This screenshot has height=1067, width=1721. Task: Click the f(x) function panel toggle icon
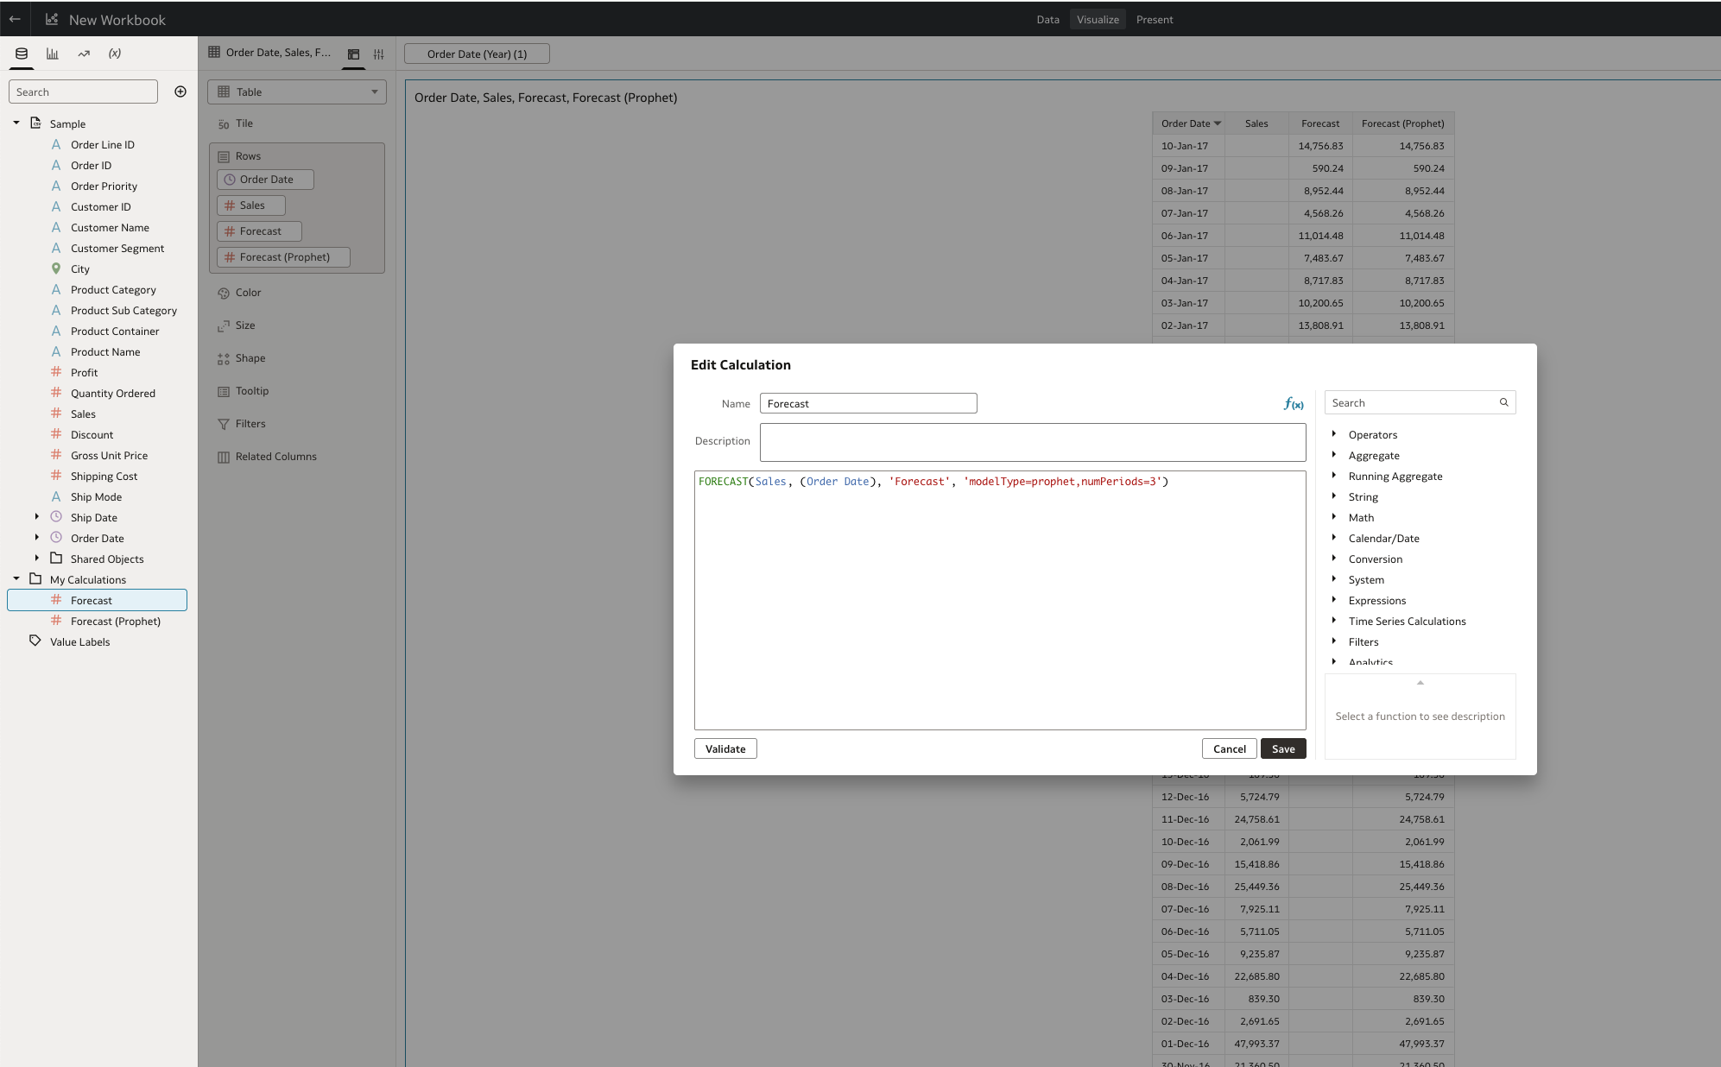pyautogui.click(x=1294, y=404)
